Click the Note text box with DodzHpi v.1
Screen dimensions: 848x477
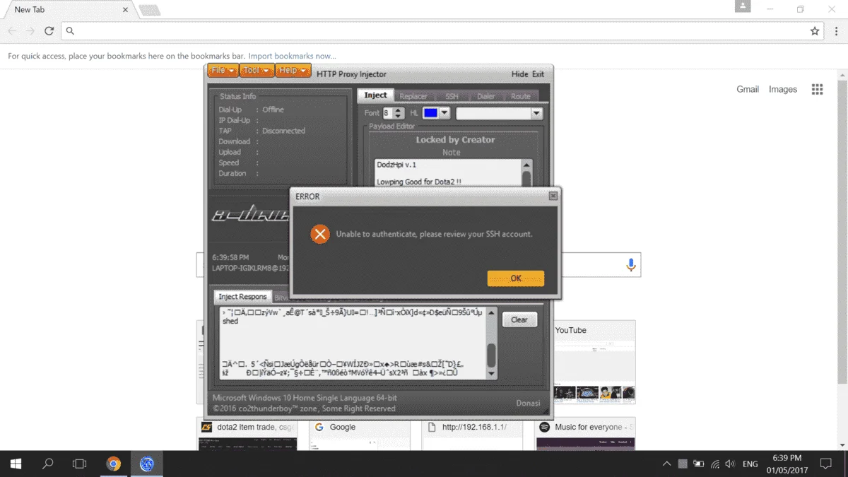[449, 173]
